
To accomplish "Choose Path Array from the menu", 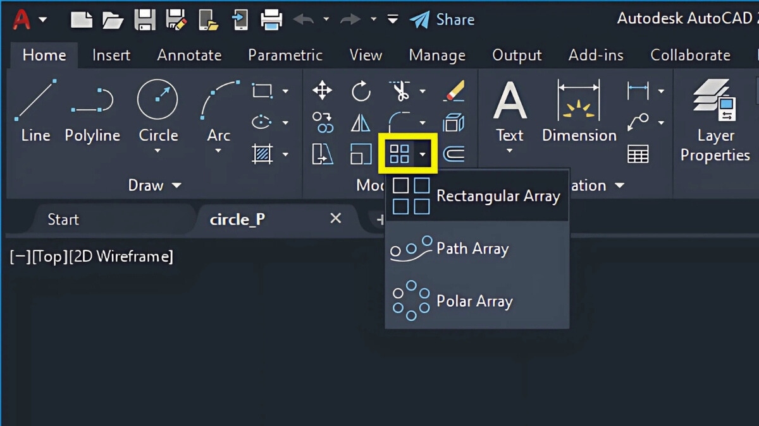I will pyautogui.click(x=477, y=249).
